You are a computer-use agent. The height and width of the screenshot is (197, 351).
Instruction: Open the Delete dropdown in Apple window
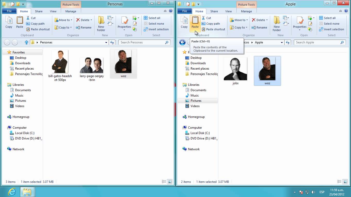pos(267,20)
